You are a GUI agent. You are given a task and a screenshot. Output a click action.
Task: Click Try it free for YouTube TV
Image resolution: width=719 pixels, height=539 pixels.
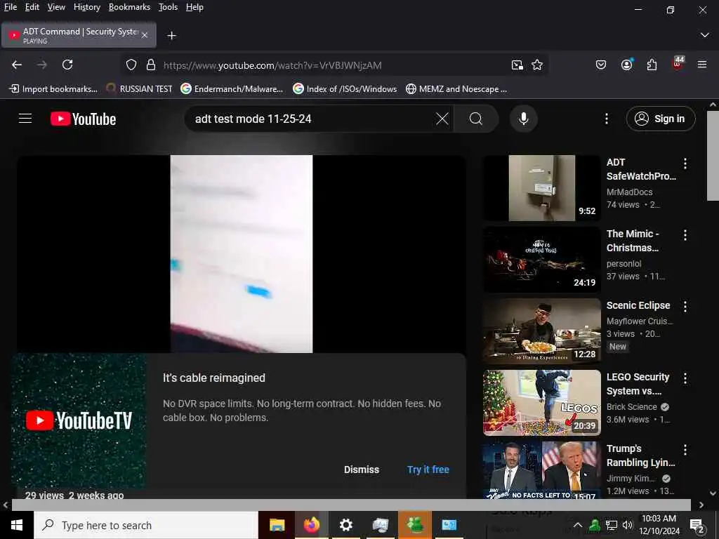click(428, 470)
